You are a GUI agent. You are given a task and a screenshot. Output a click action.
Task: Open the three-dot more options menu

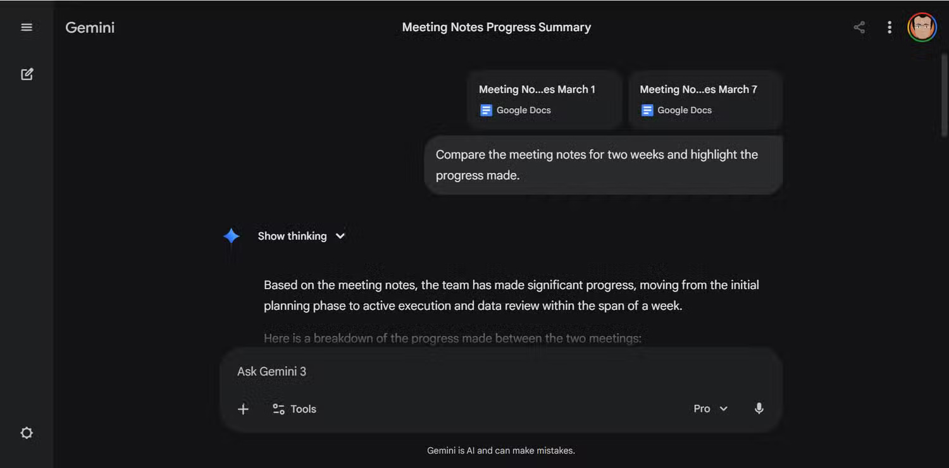click(890, 27)
